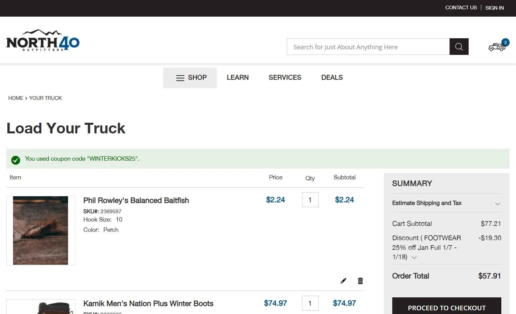Open the DEALS menu item
Image resolution: width=516 pixels, height=314 pixels.
pos(332,78)
